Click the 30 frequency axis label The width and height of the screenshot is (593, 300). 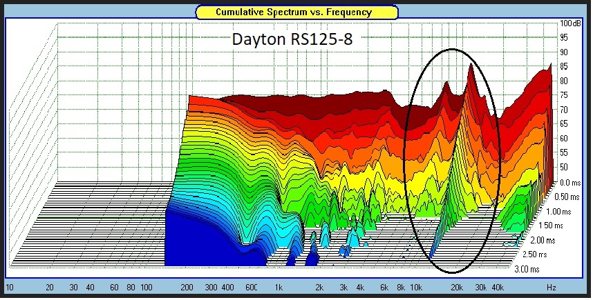(x=74, y=288)
